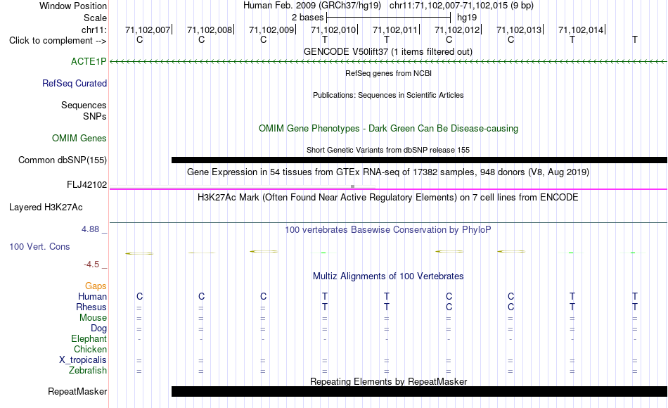Click the chr11: ruler label
The width and height of the screenshot is (668, 408).
[x=94, y=30]
